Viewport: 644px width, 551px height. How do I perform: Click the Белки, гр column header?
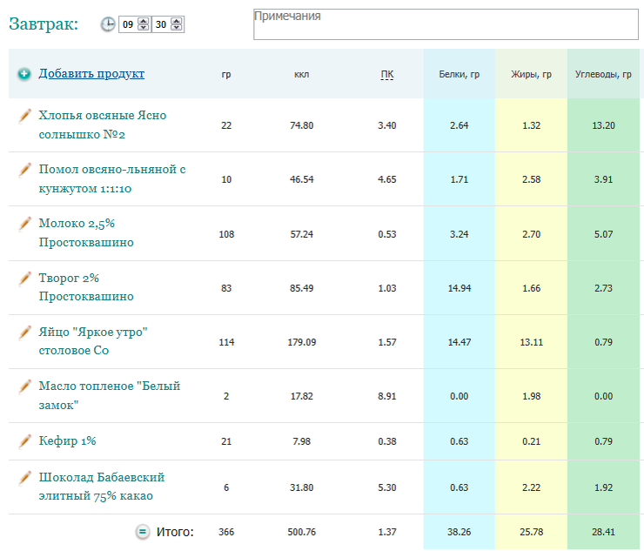click(460, 74)
